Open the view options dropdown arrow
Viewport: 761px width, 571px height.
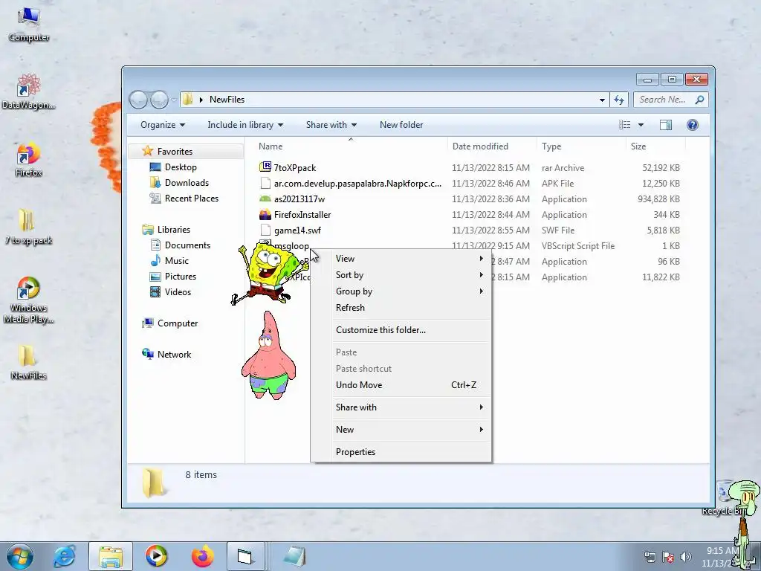[x=641, y=125]
